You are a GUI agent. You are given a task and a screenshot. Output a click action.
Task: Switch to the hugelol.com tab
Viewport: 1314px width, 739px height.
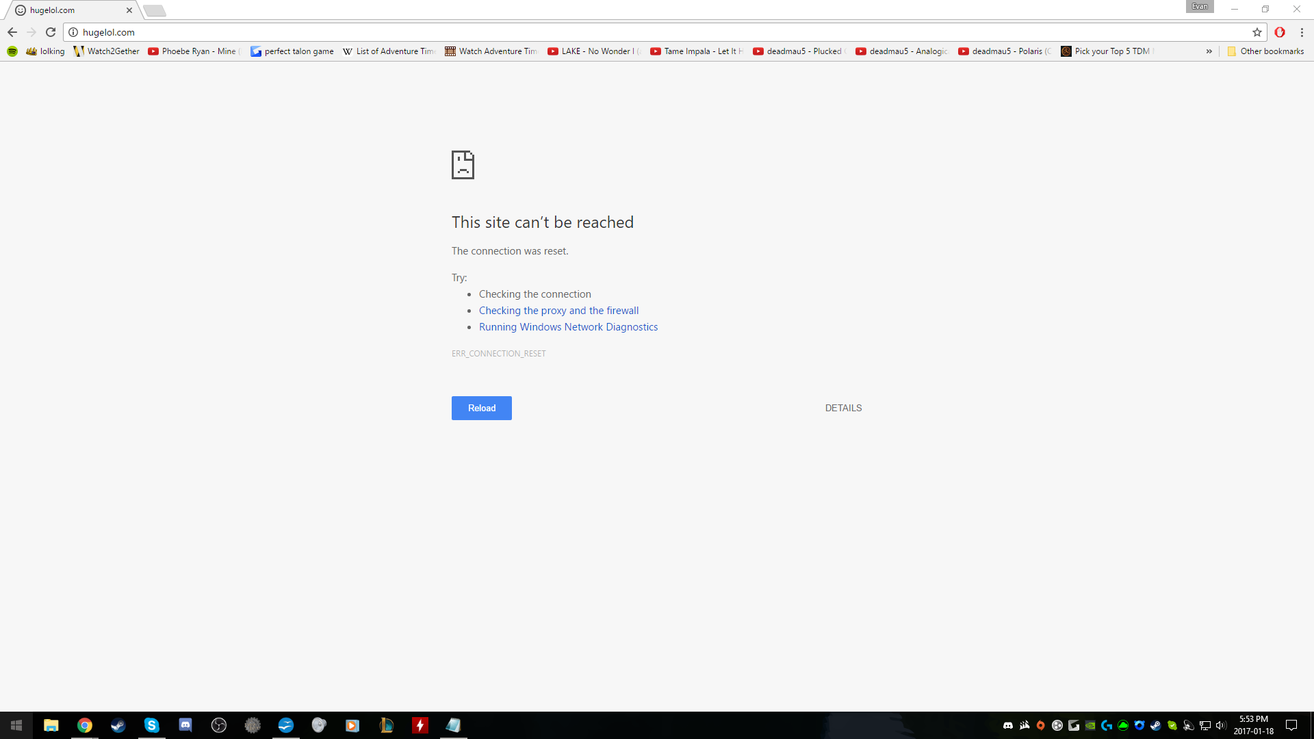68,10
